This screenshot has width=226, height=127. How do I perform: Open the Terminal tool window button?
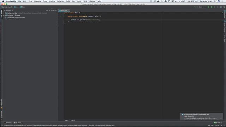coord(8,123)
